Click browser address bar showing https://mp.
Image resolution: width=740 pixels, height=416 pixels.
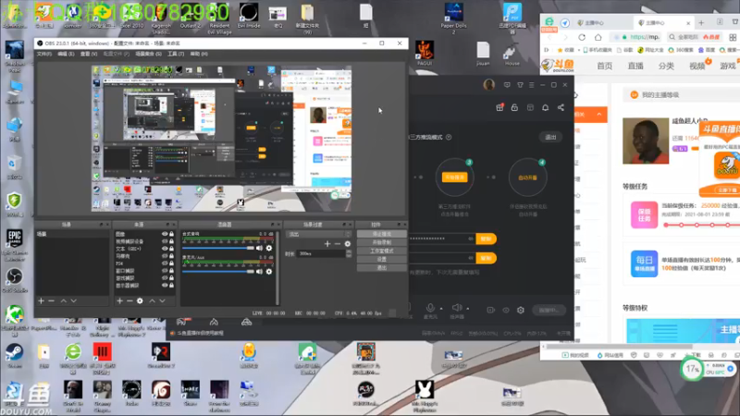pyautogui.click(x=637, y=37)
